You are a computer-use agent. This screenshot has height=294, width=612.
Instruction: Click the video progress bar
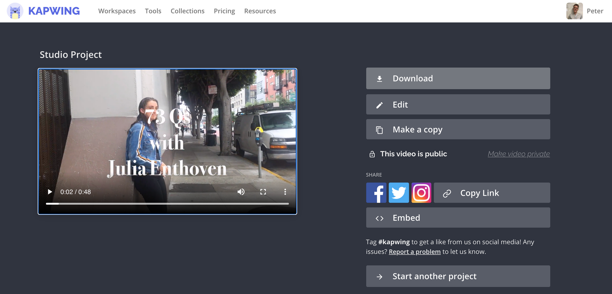(x=167, y=203)
